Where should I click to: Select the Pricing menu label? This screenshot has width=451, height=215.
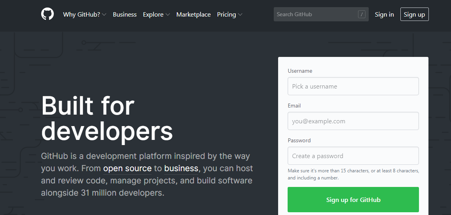point(226,15)
